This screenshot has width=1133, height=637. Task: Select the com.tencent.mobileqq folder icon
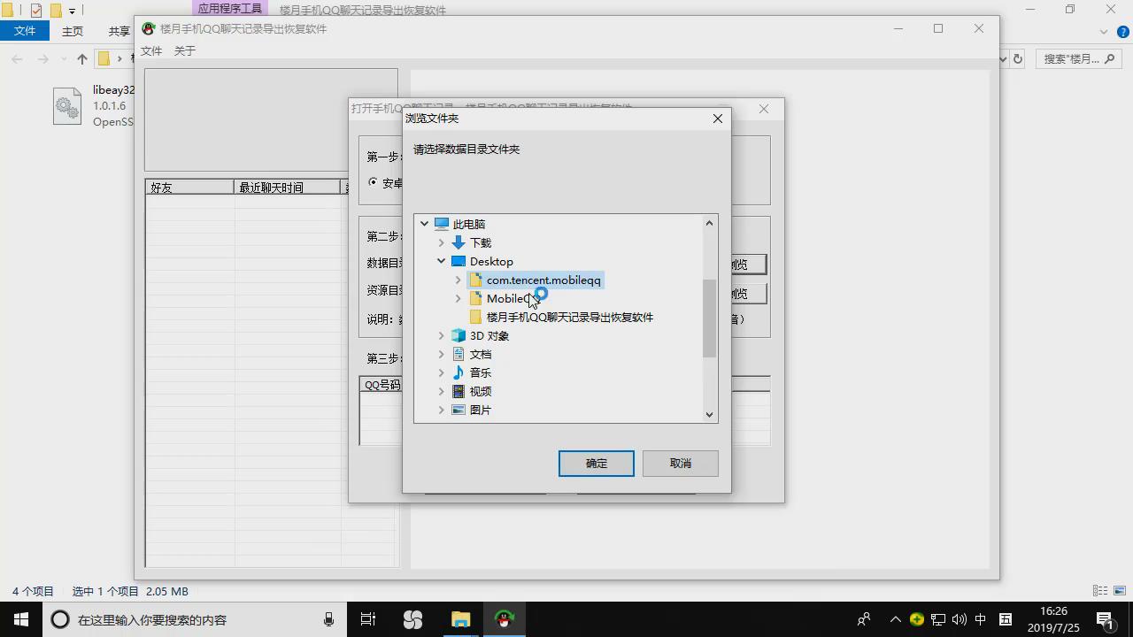(x=475, y=280)
